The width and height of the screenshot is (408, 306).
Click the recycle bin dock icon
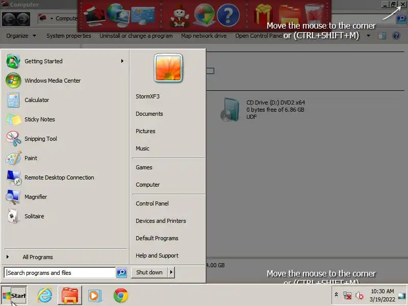[314, 15]
